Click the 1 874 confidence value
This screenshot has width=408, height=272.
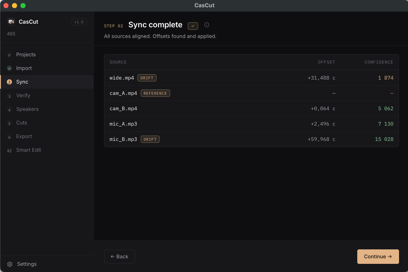point(386,78)
